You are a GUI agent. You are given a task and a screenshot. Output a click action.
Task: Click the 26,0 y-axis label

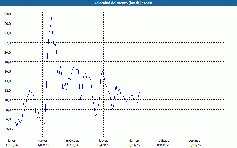pyautogui.click(x=8, y=24)
